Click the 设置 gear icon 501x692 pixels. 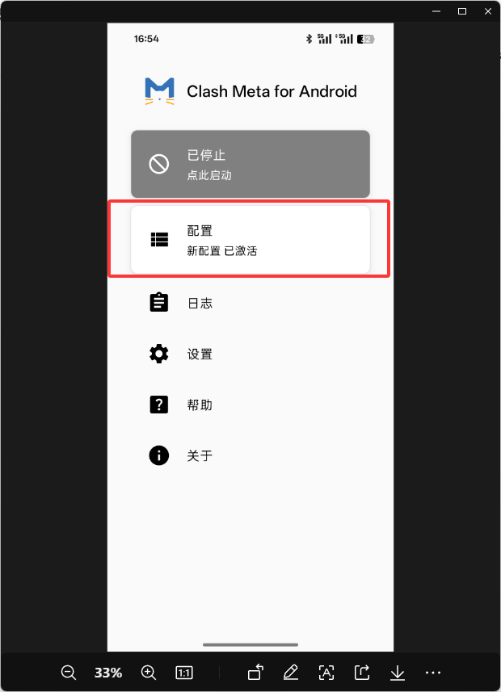pyautogui.click(x=159, y=354)
